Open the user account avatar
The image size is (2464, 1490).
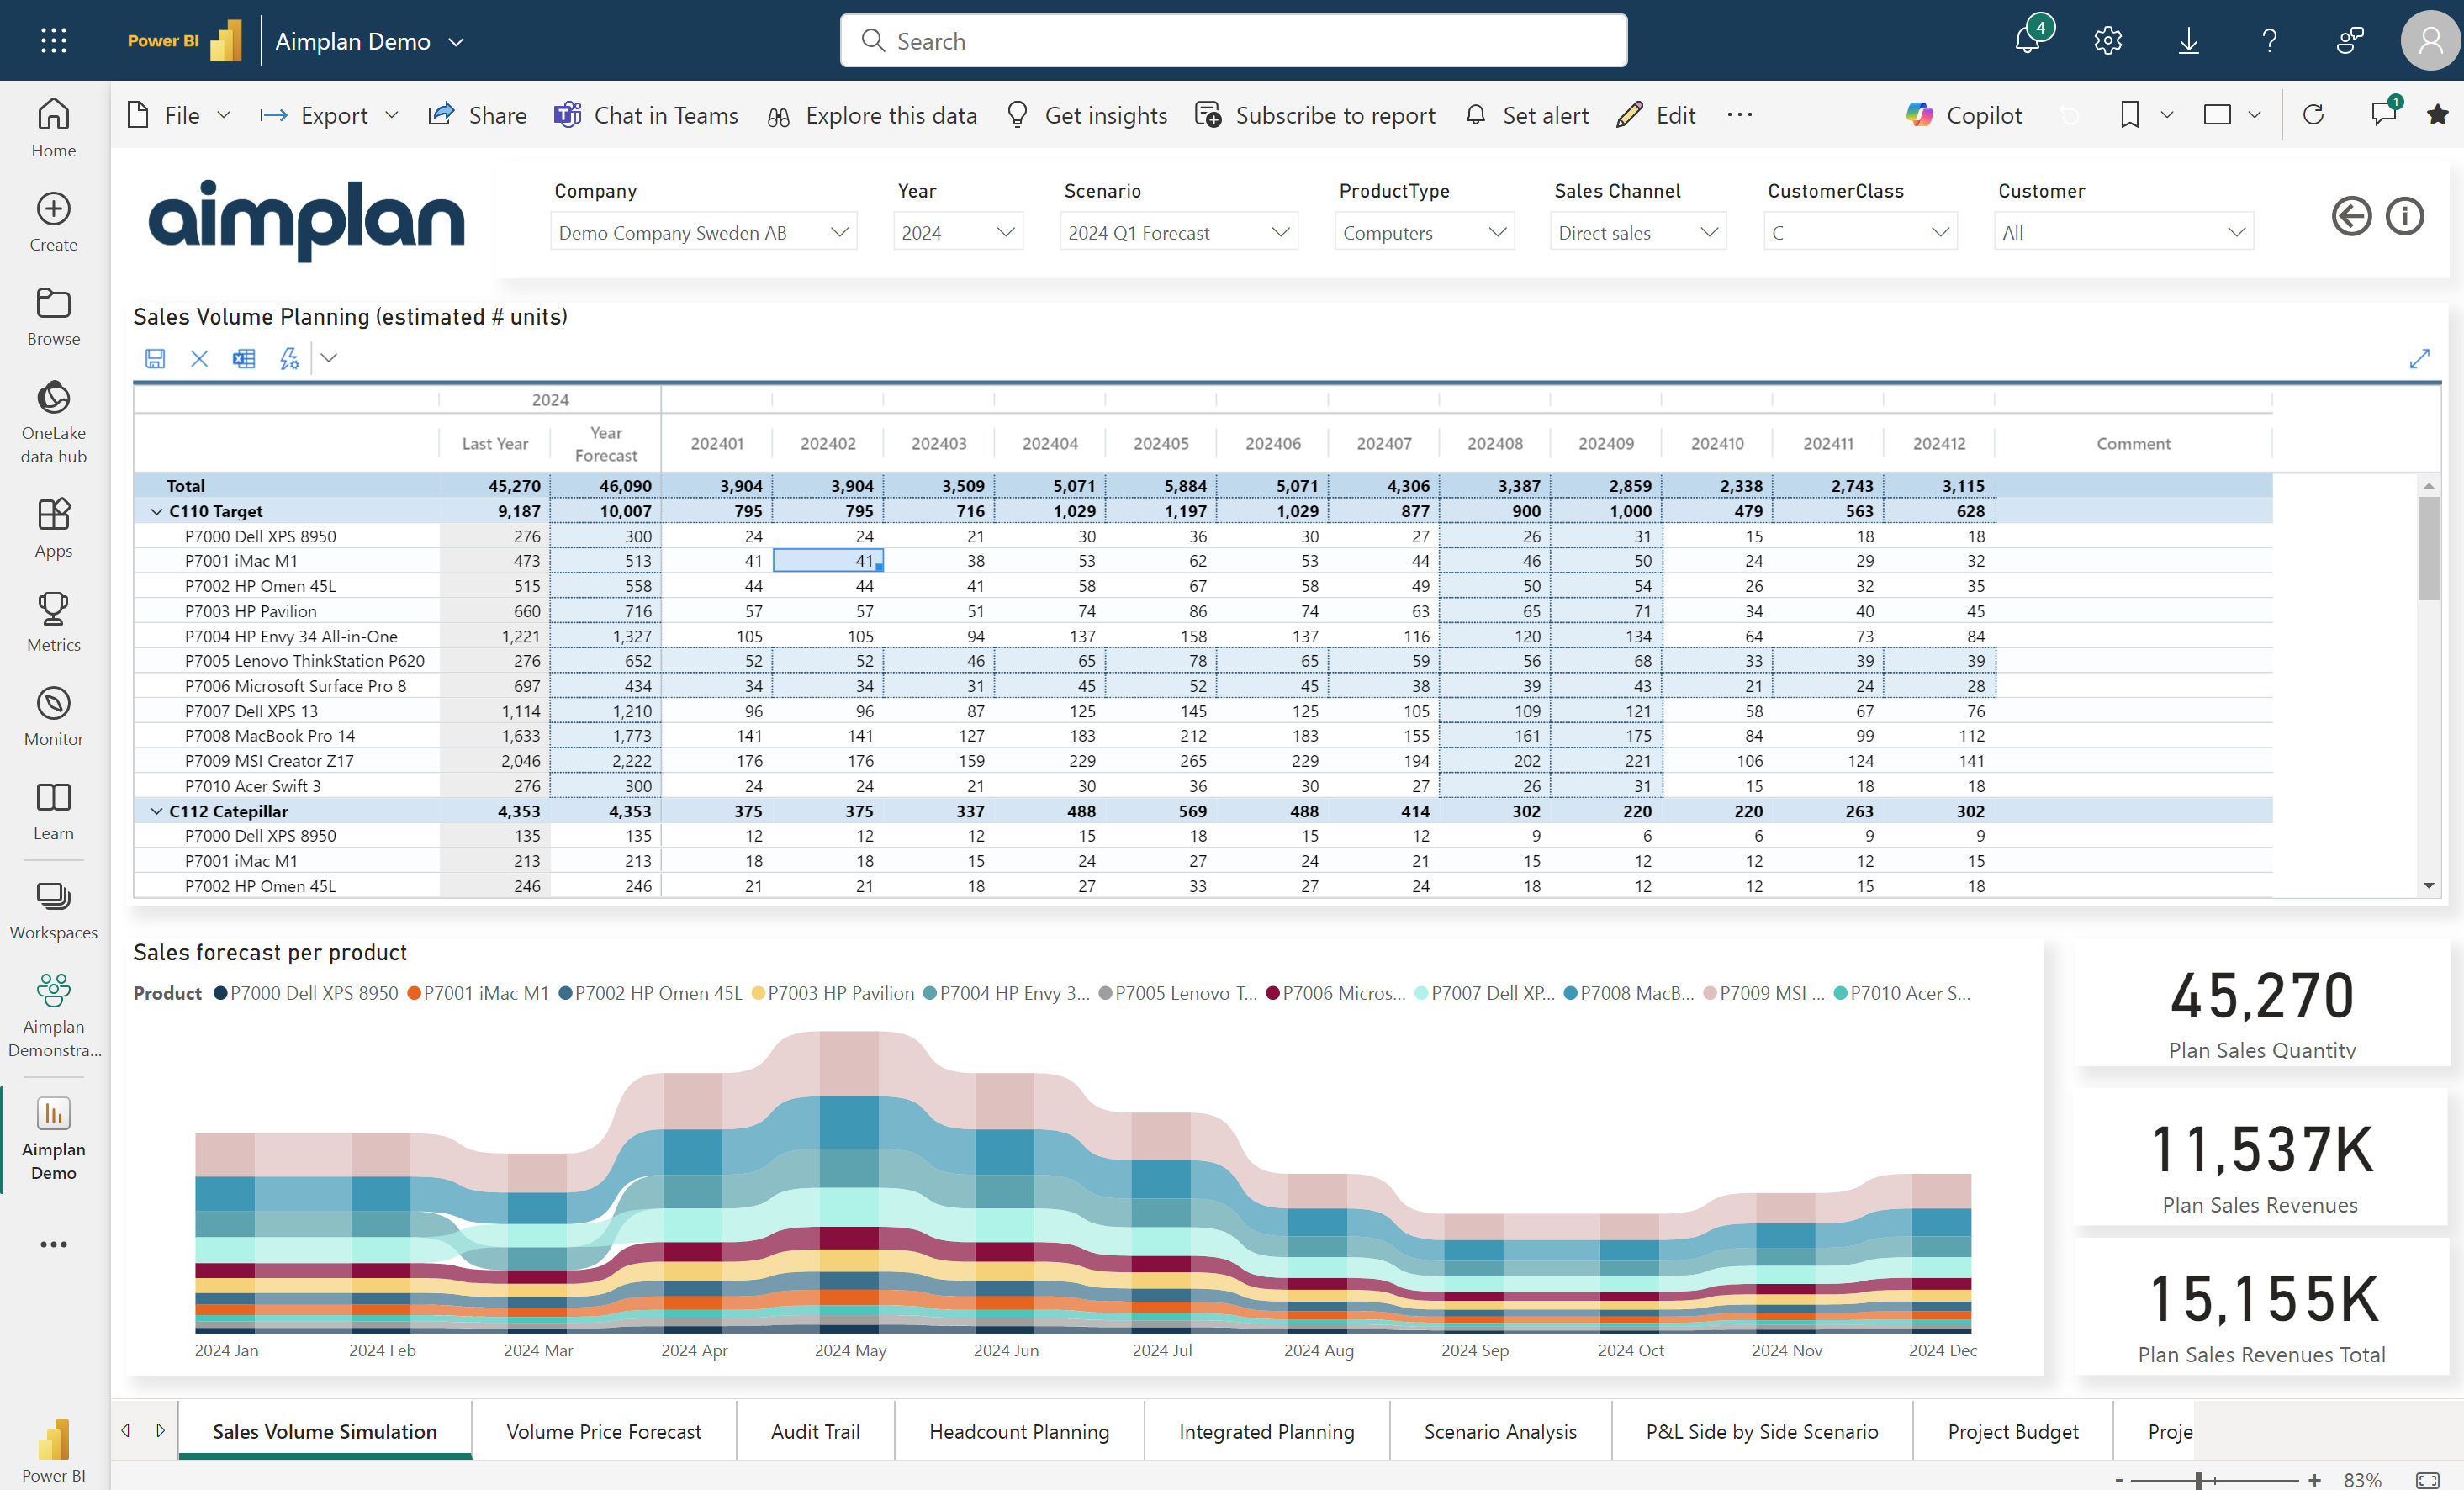[2430, 40]
